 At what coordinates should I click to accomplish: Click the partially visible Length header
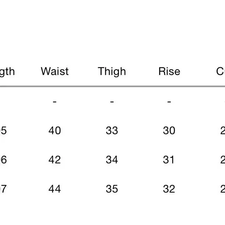[x=7, y=72]
